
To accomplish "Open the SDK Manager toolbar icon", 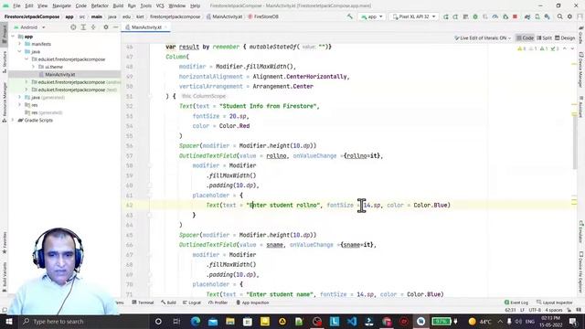I will 547,16.
